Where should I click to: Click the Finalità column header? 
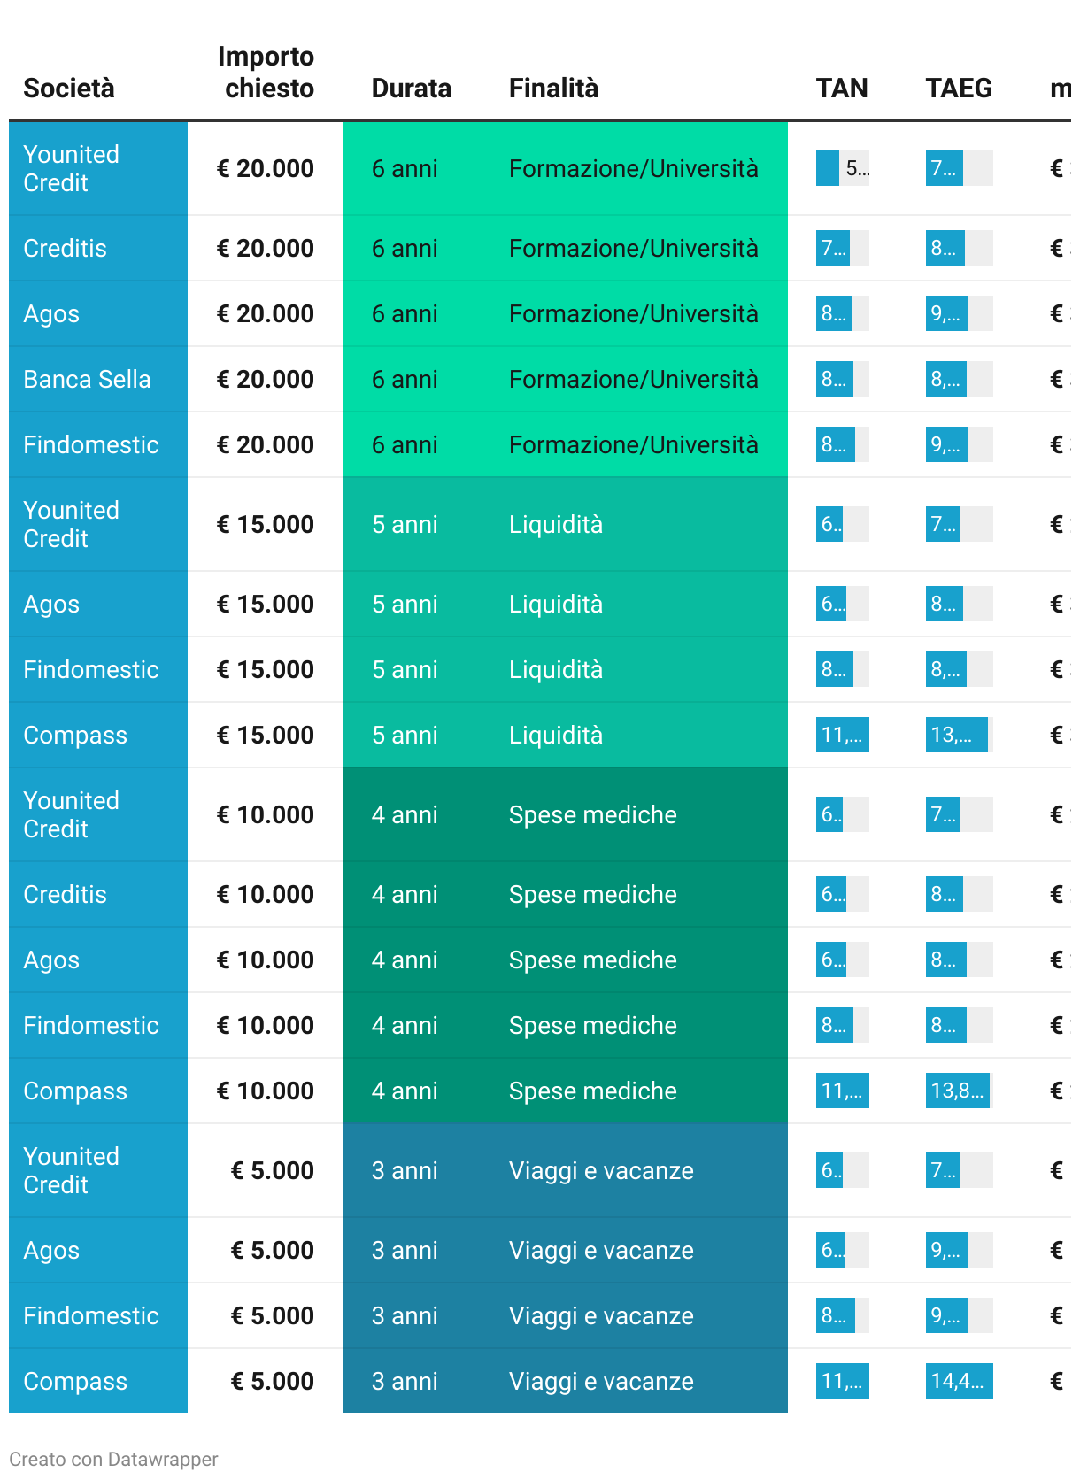pyautogui.click(x=553, y=89)
